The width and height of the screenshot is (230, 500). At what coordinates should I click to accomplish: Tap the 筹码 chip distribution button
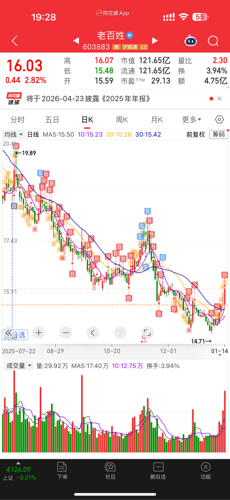tap(219, 135)
